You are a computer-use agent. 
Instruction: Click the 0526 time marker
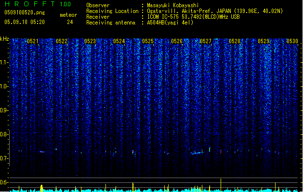[177, 41]
